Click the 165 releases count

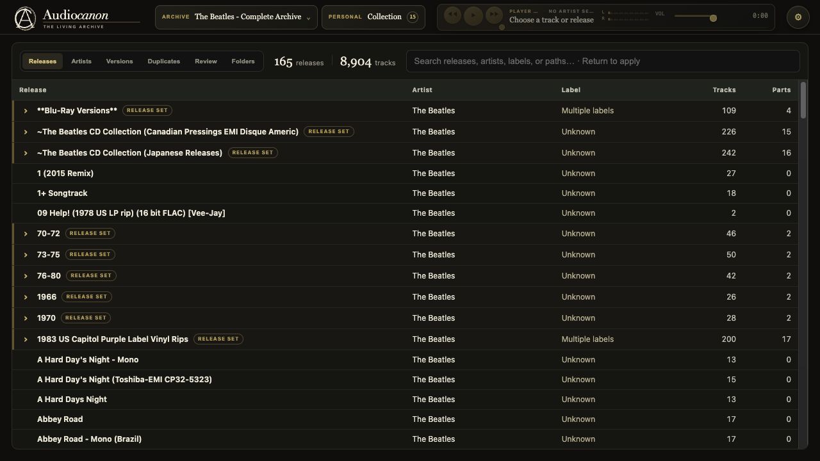(299, 61)
